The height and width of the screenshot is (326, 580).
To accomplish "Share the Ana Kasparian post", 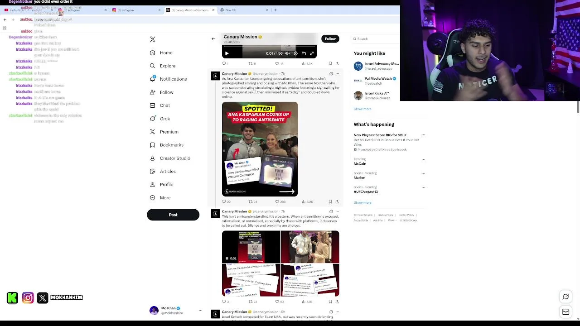I will pos(337,201).
